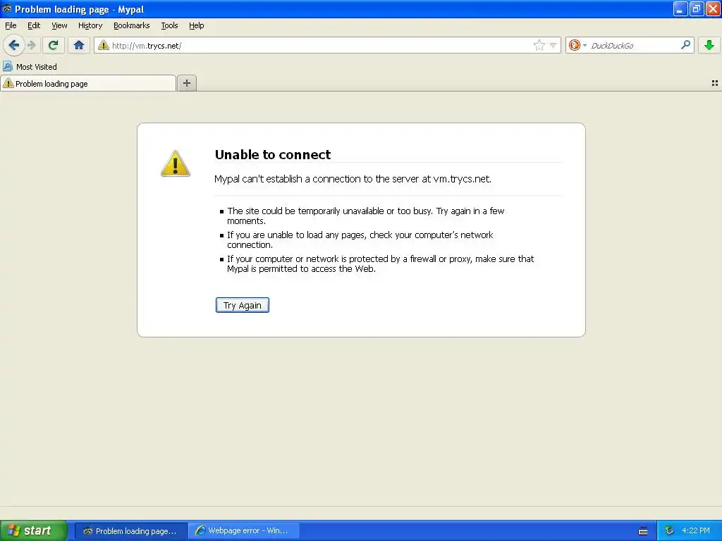This screenshot has height=541, width=722.
Task: Restore down the Mypal window
Action: 697,8
